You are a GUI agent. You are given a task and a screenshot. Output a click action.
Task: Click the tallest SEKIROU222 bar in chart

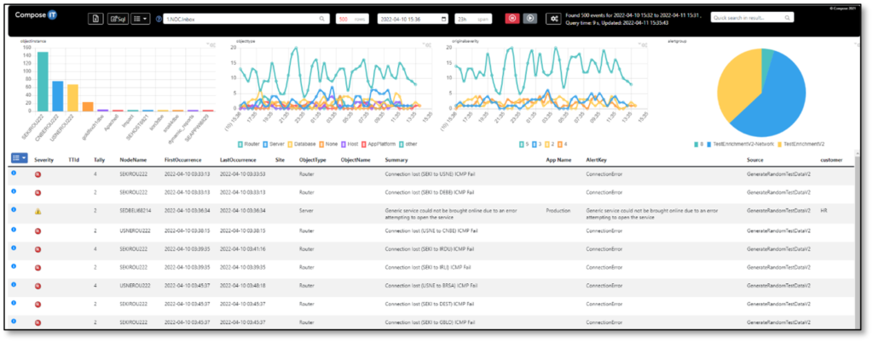[42, 81]
